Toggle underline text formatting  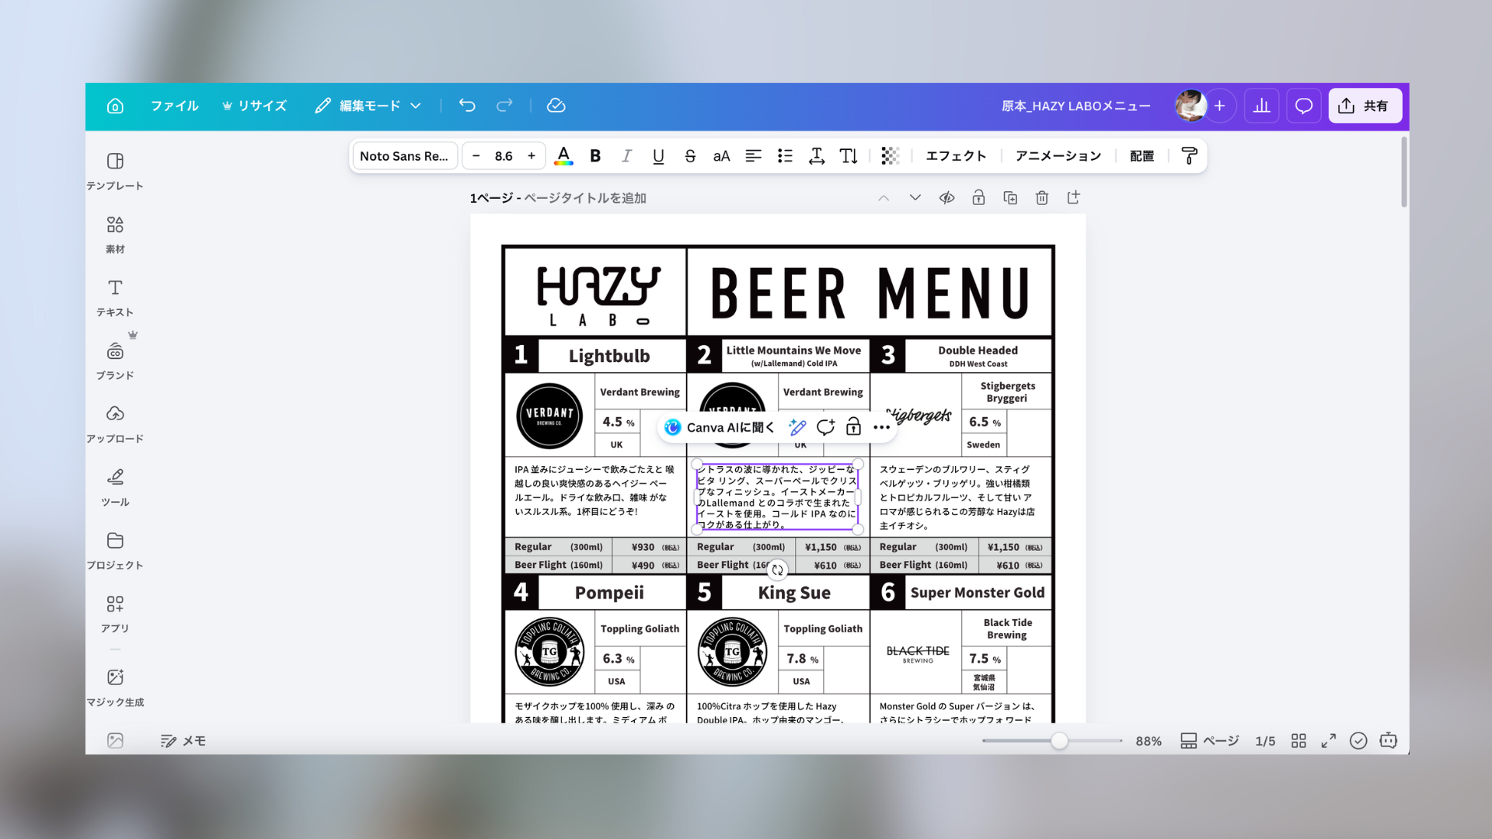(658, 156)
